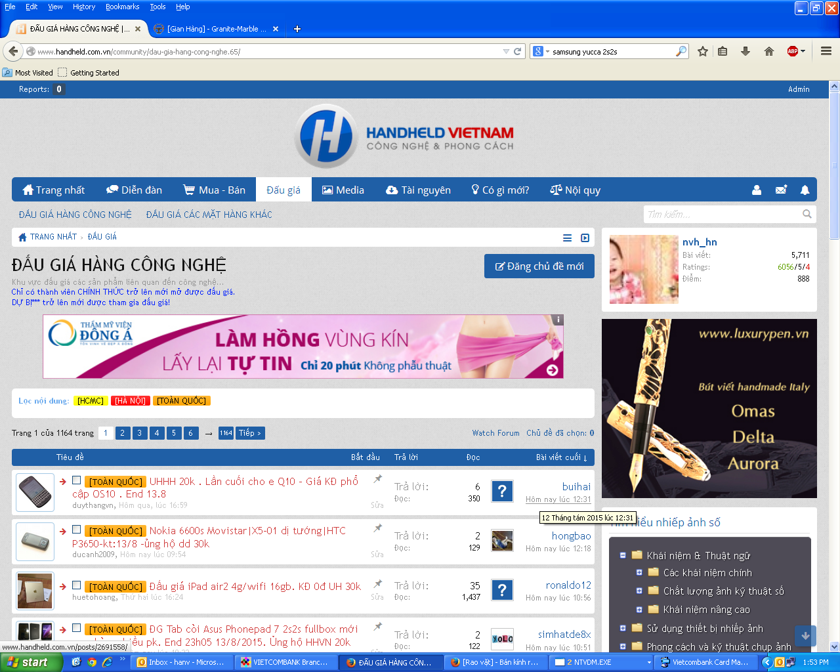Go to page 2 of the thread list

pyautogui.click(x=122, y=433)
